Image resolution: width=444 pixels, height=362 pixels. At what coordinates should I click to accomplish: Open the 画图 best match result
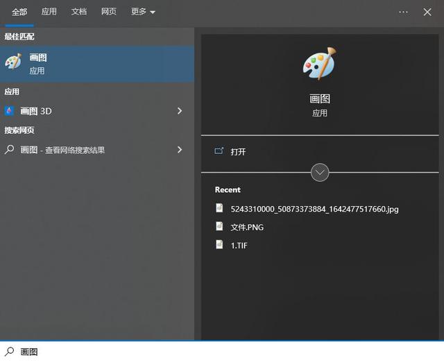(x=97, y=64)
